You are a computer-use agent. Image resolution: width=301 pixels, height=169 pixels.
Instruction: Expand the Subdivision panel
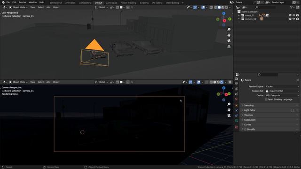pos(269,120)
